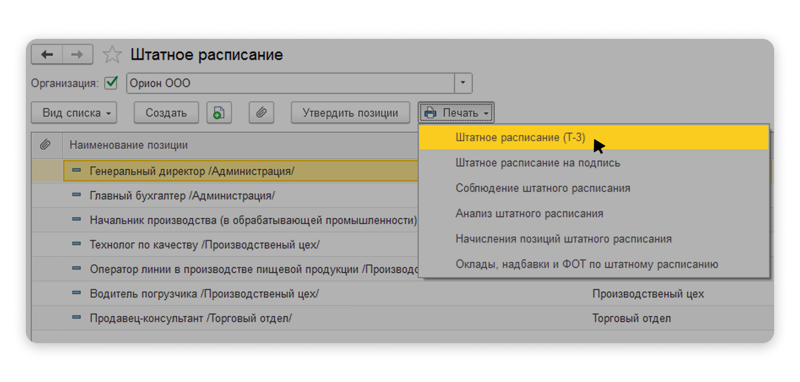Screen dimensions: 800x382
Task: Click Производственый цех cell in Водитель погрузчика row
Action: coord(648,294)
